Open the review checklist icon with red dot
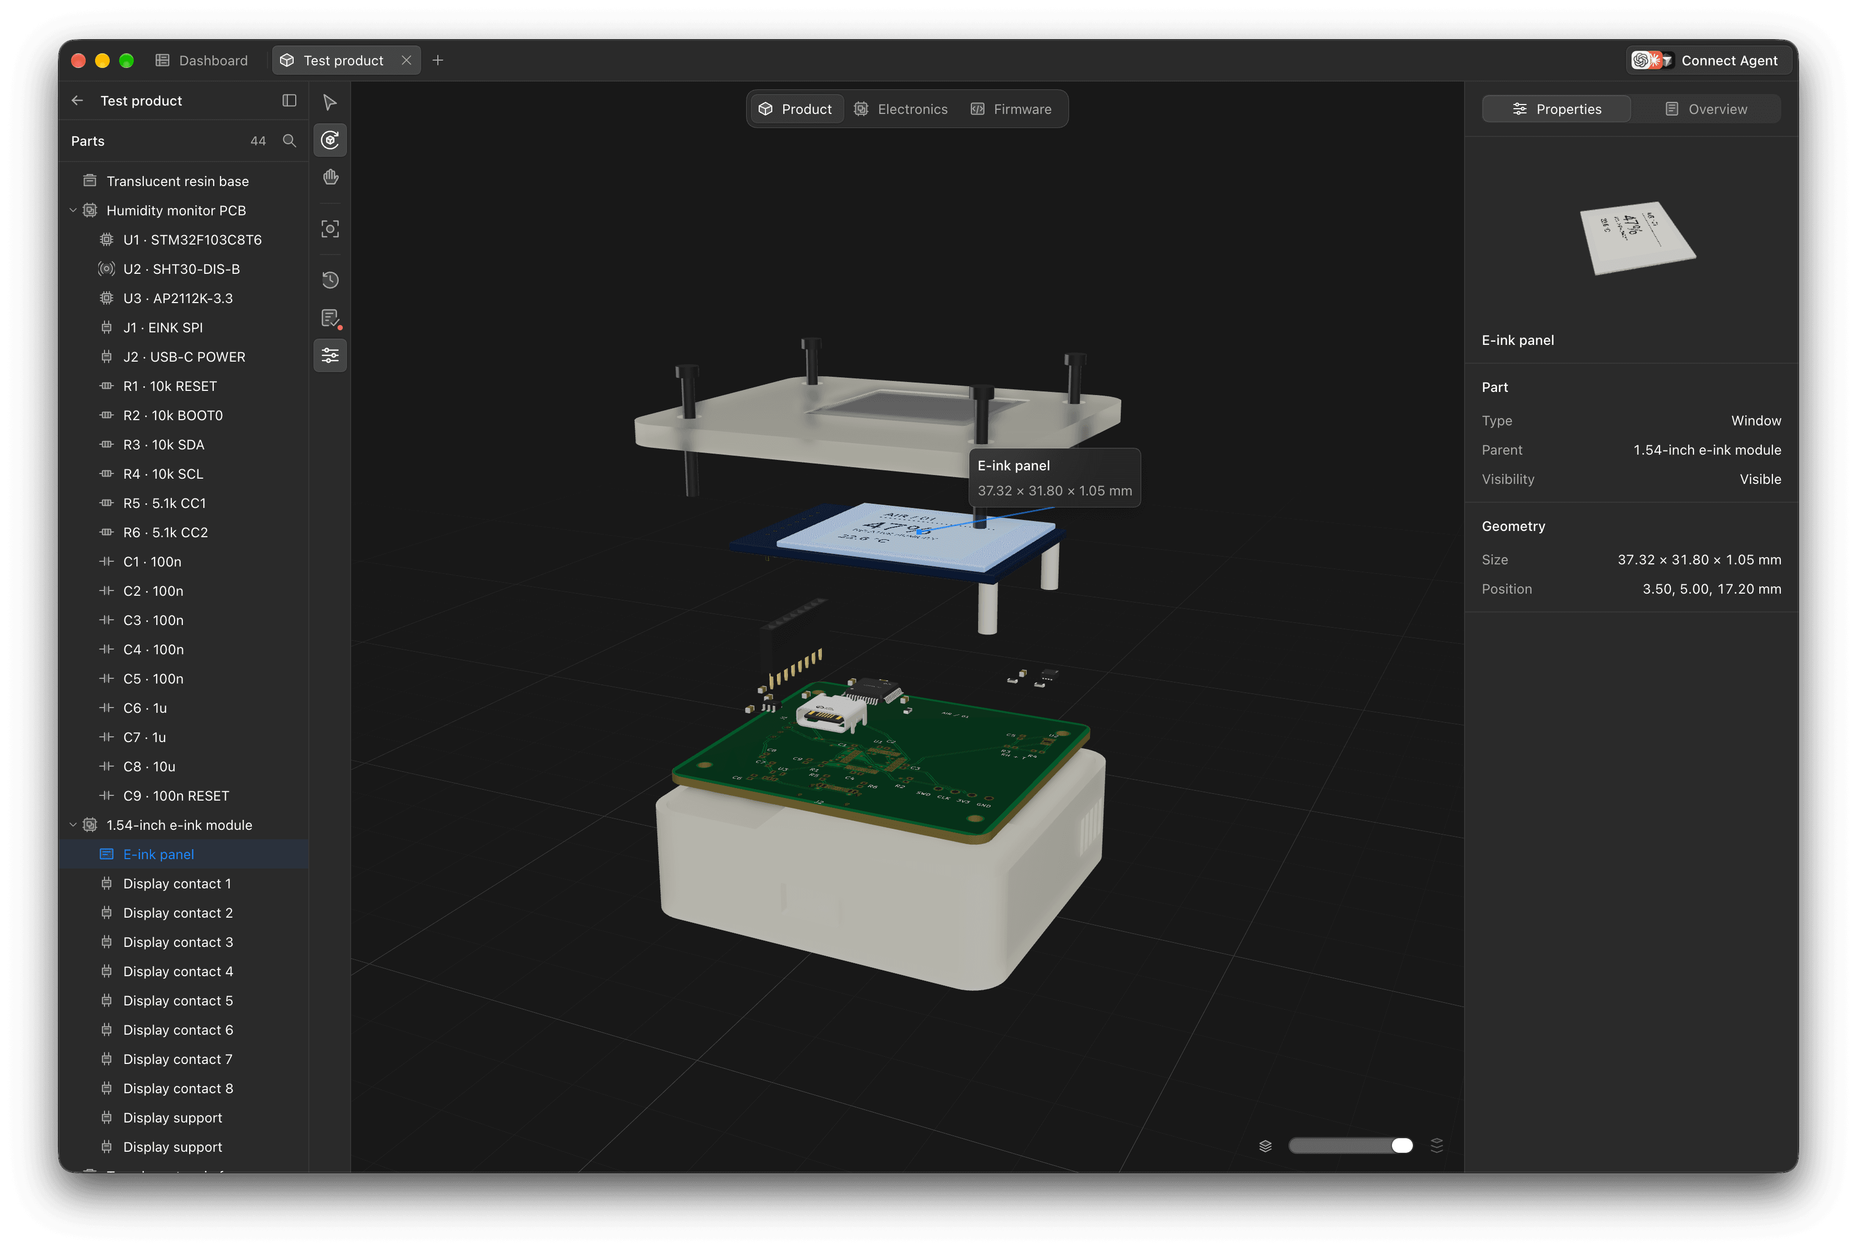1857x1250 pixels. [330, 318]
